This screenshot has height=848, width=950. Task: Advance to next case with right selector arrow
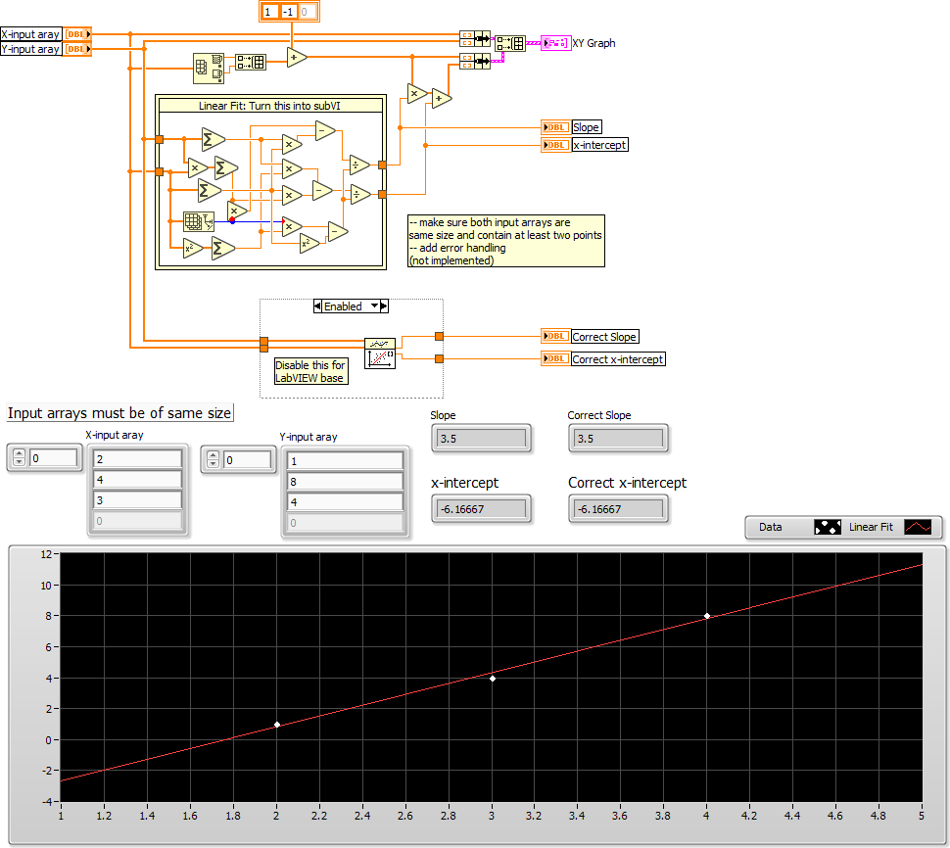[x=384, y=306]
